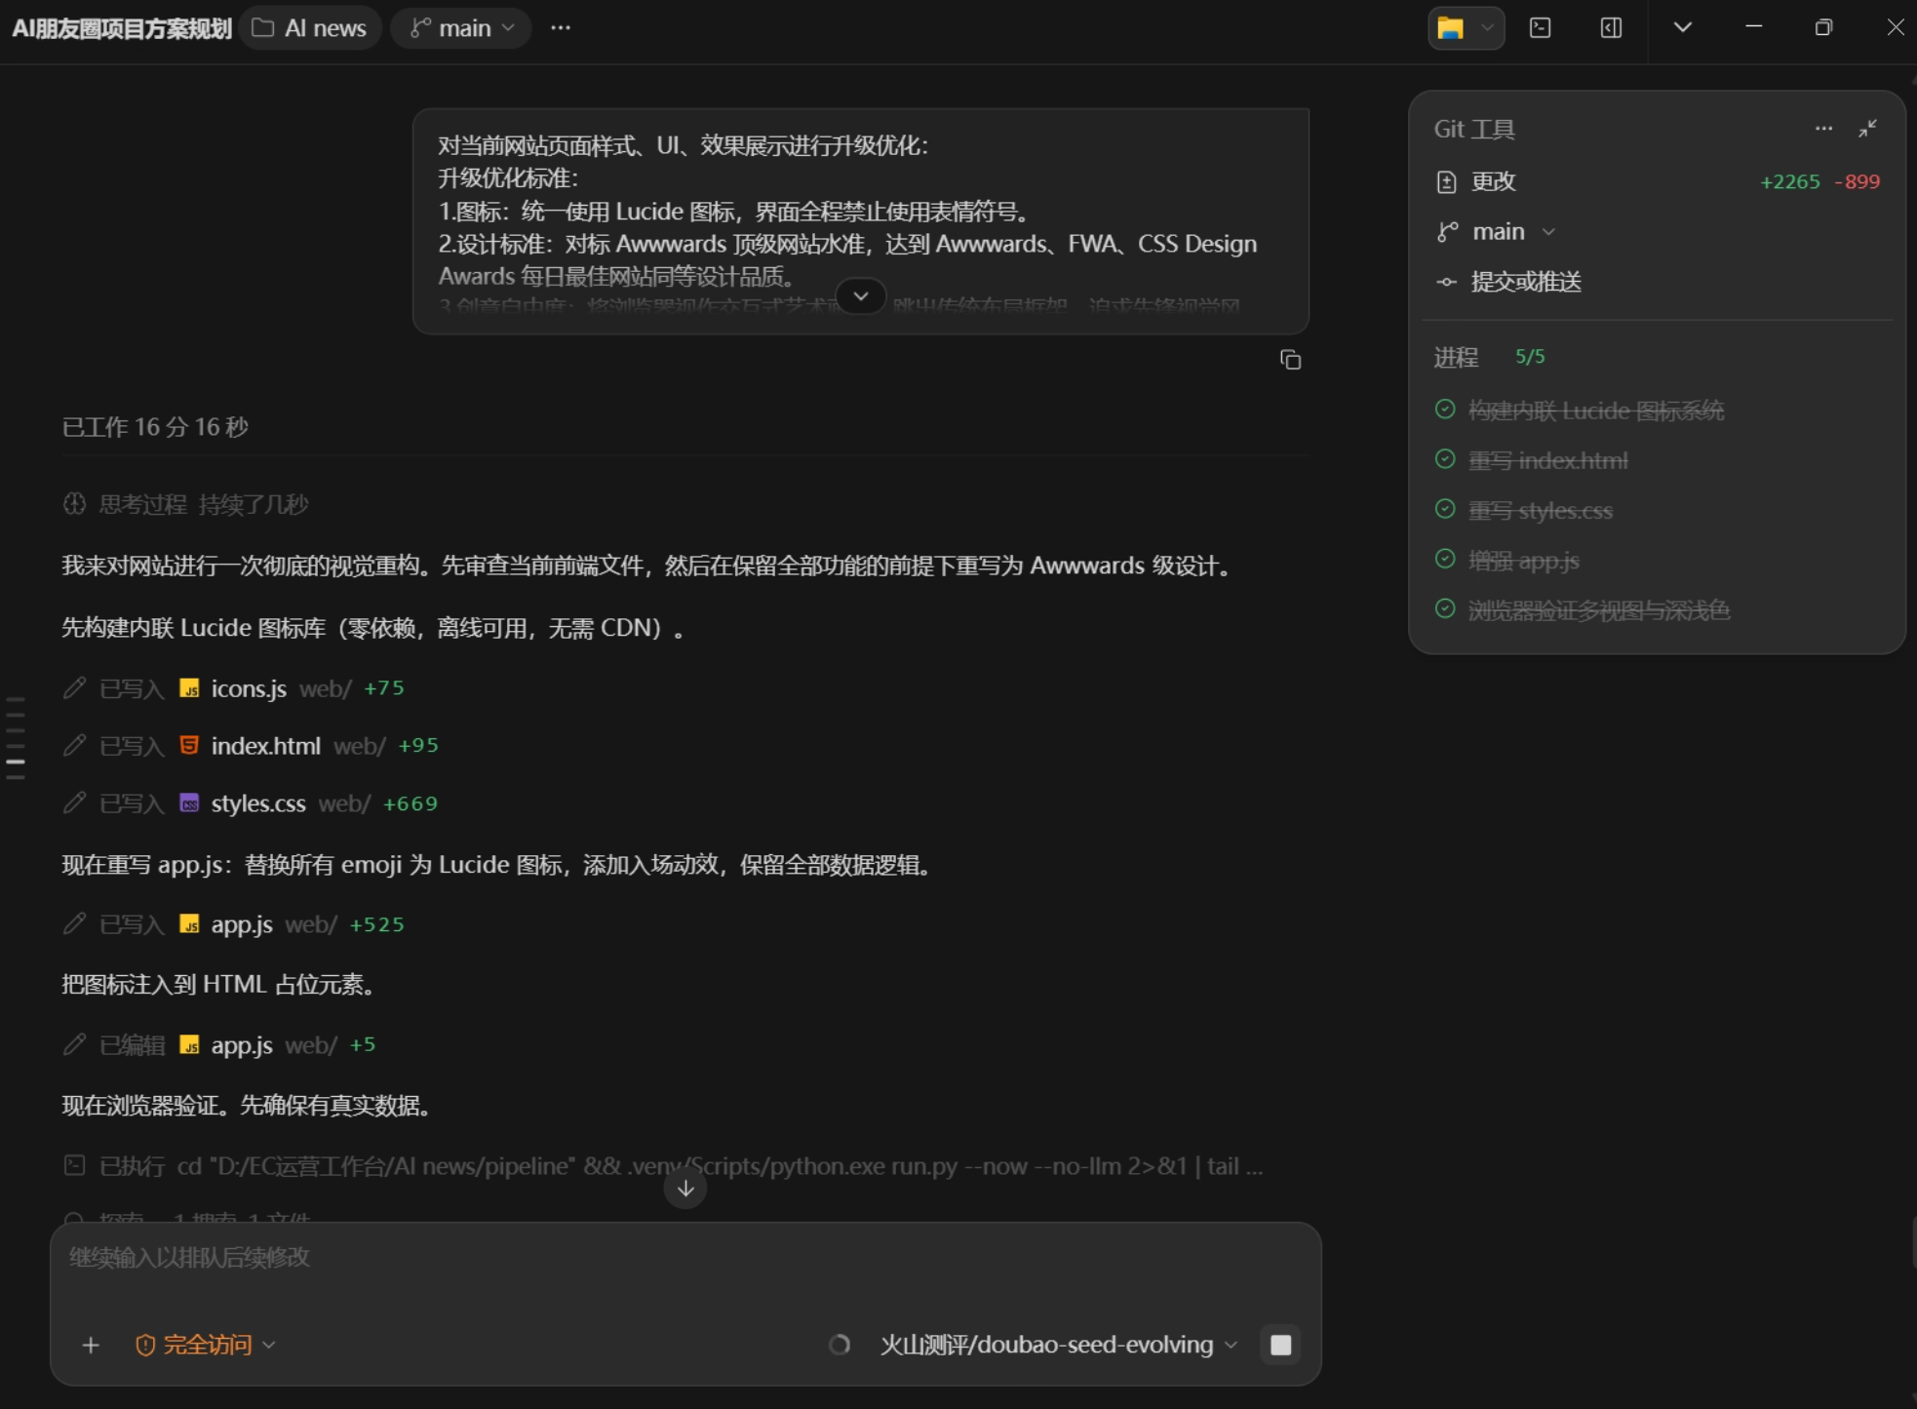This screenshot has width=1917, height=1409.
Task: Copy the user prompt message
Action: [x=1290, y=360]
